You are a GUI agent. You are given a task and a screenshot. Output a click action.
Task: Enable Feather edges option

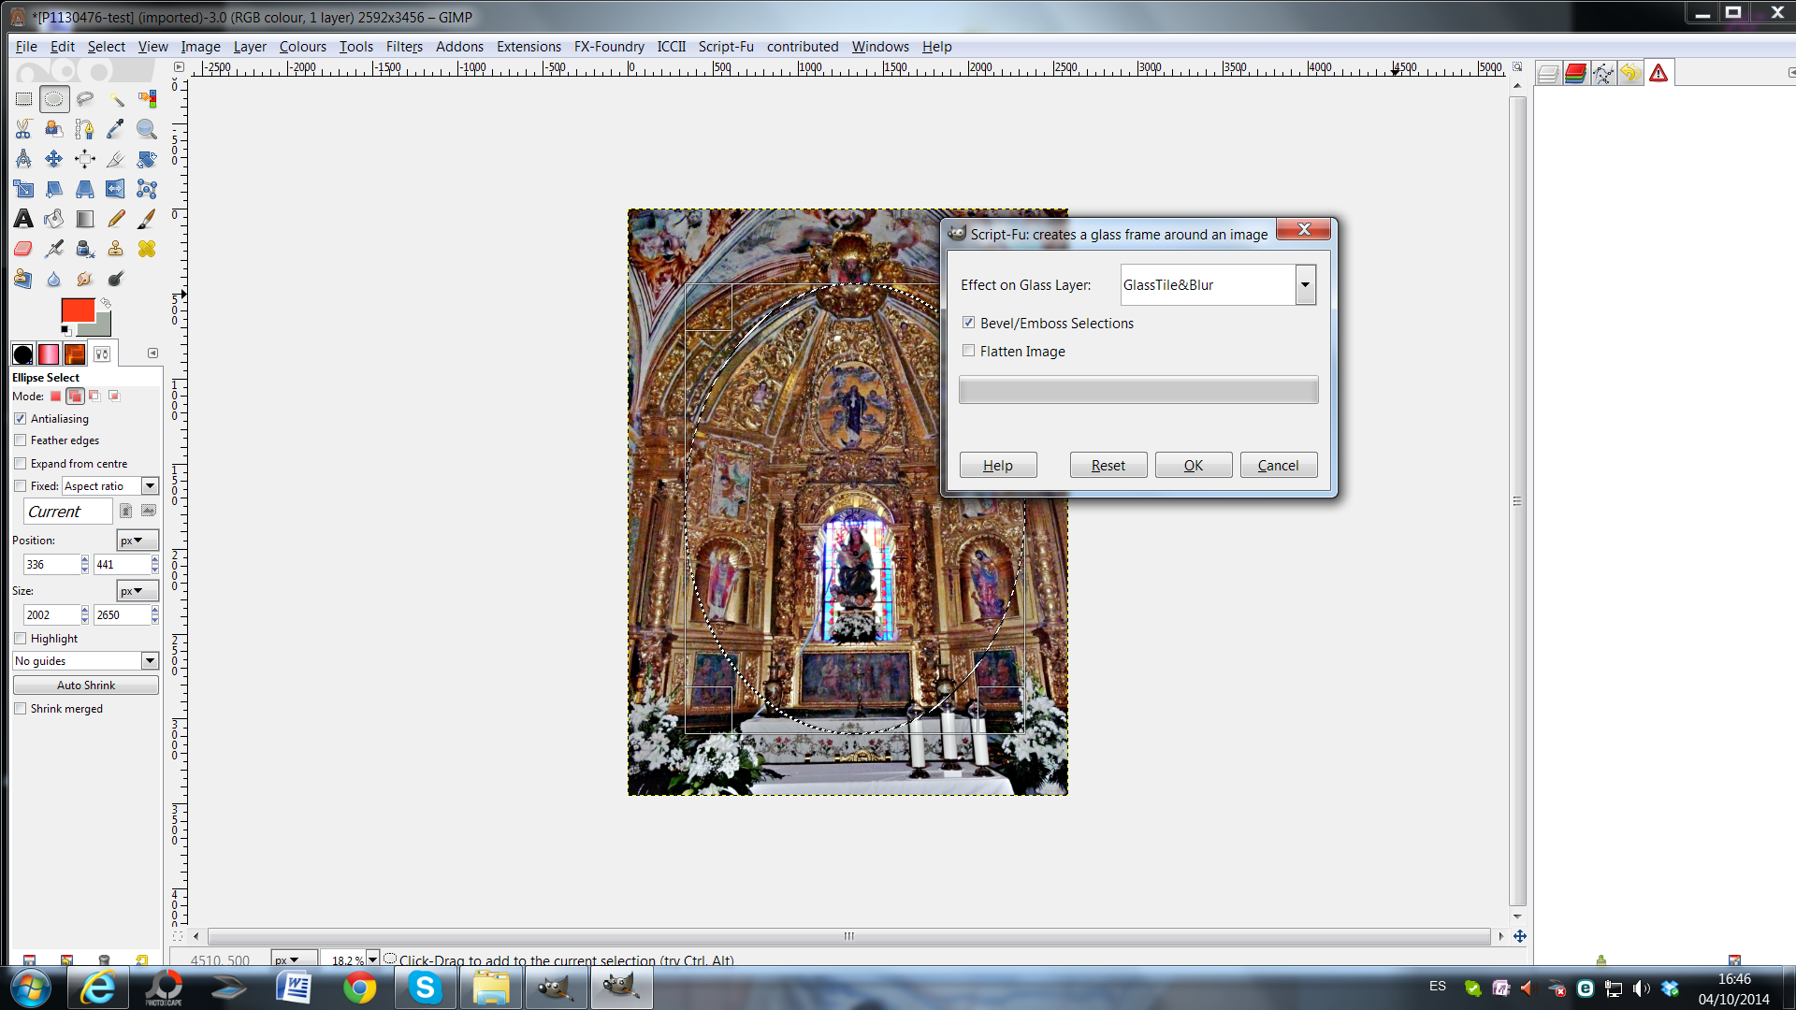(x=21, y=440)
